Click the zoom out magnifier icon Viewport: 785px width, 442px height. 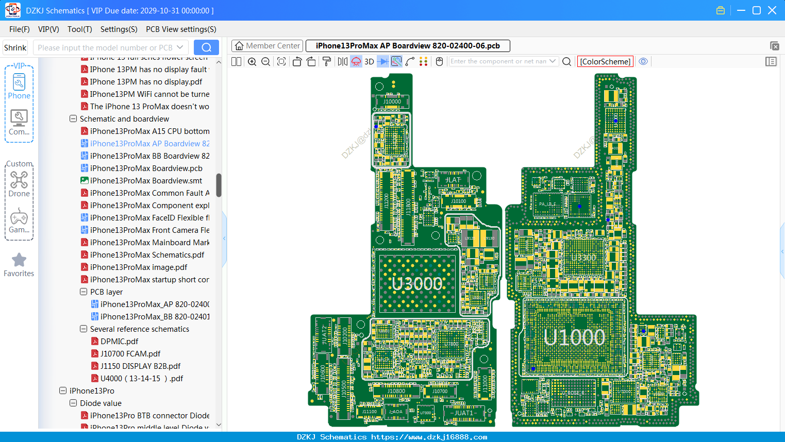pyautogui.click(x=266, y=62)
